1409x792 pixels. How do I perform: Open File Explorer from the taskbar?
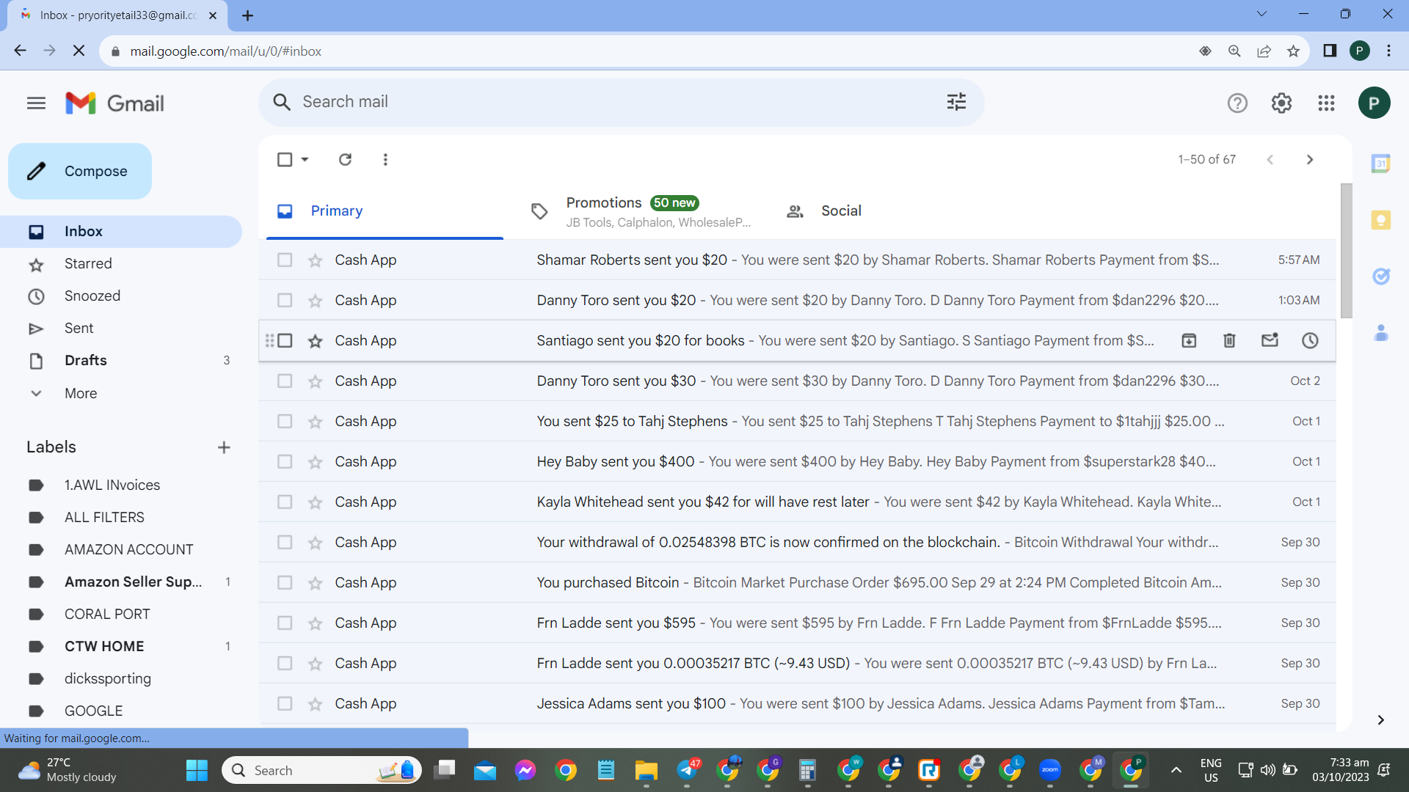coord(646,770)
